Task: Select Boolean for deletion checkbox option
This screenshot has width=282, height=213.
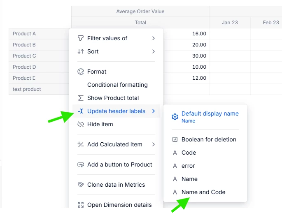Action: [205, 139]
